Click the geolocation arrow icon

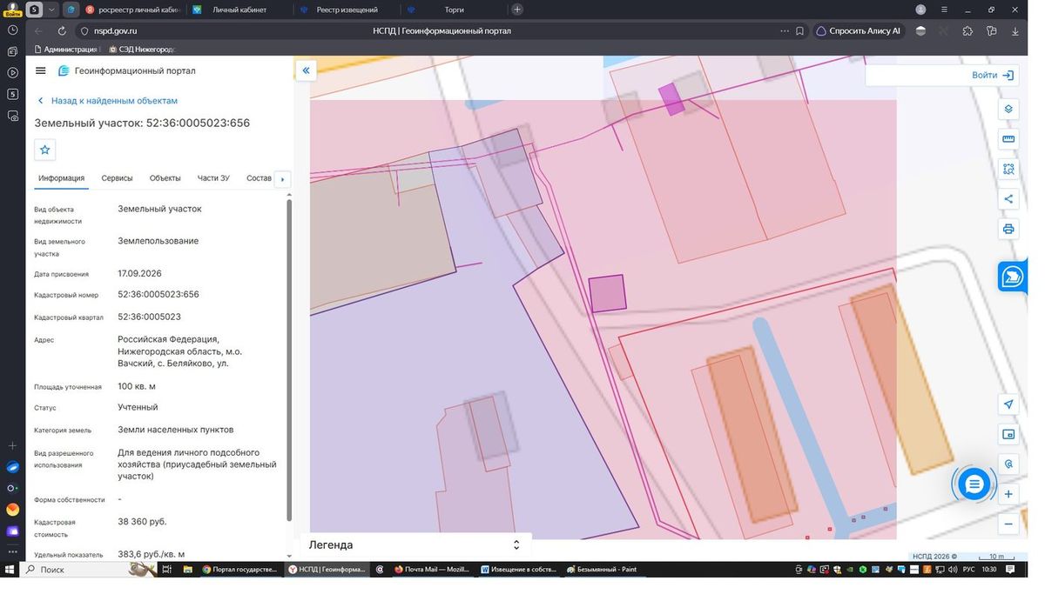click(1008, 404)
